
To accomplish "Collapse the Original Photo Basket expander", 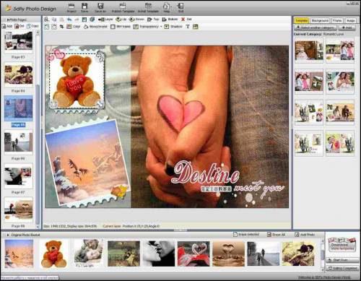I will click(8, 235).
